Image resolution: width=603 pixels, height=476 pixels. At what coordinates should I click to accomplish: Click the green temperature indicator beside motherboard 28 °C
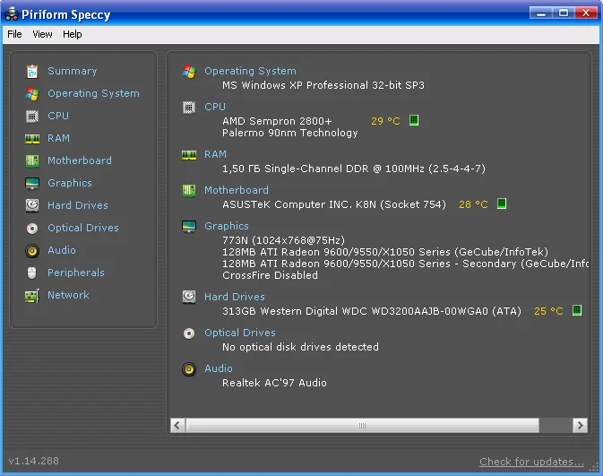tap(502, 203)
